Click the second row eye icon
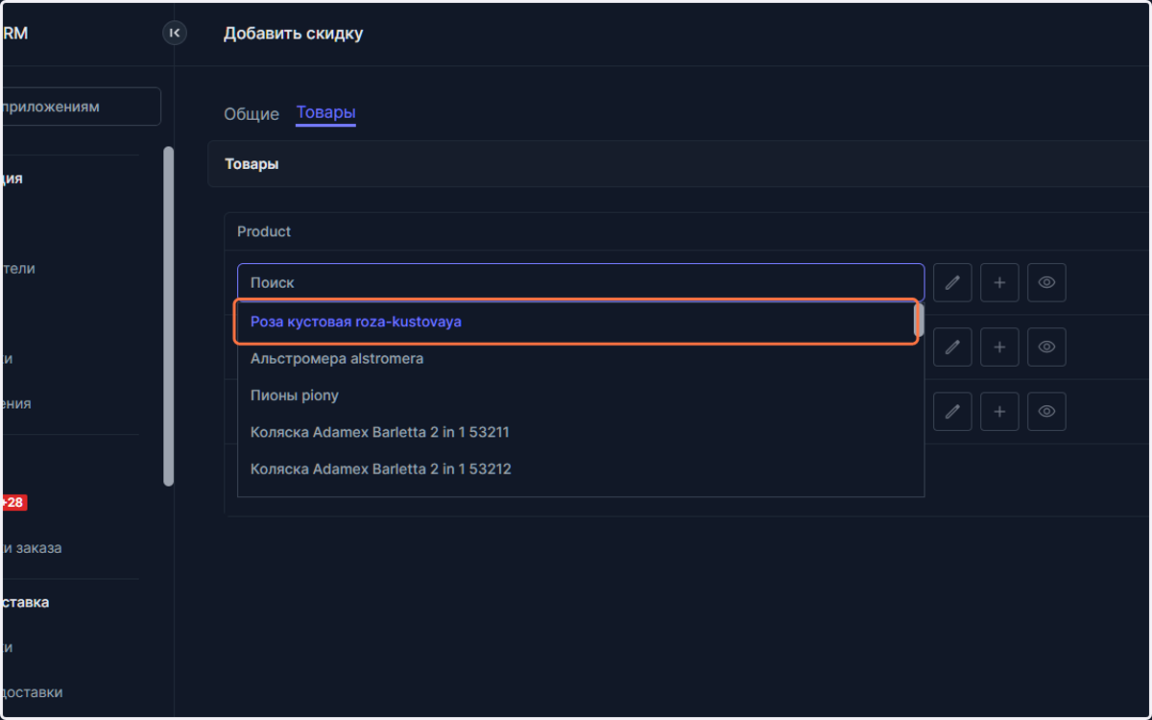 [x=1046, y=348]
